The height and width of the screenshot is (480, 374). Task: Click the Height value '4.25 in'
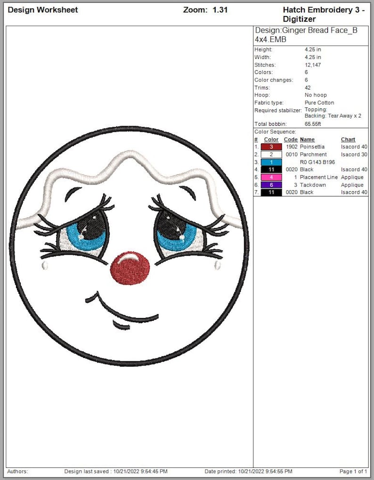pyautogui.click(x=313, y=49)
